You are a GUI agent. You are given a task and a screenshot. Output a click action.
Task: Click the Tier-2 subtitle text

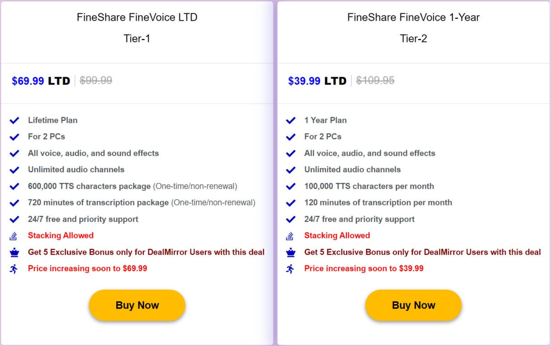click(413, 39)
